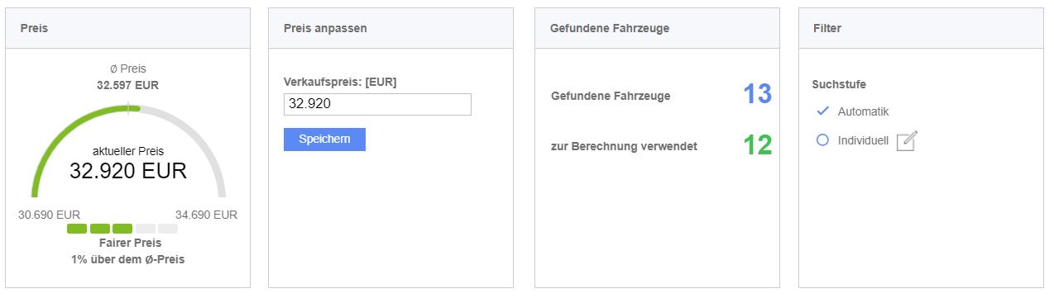Screen dimensions: 1054x298
Task: Click the third green rating bar segment
Action: (122, 229)
